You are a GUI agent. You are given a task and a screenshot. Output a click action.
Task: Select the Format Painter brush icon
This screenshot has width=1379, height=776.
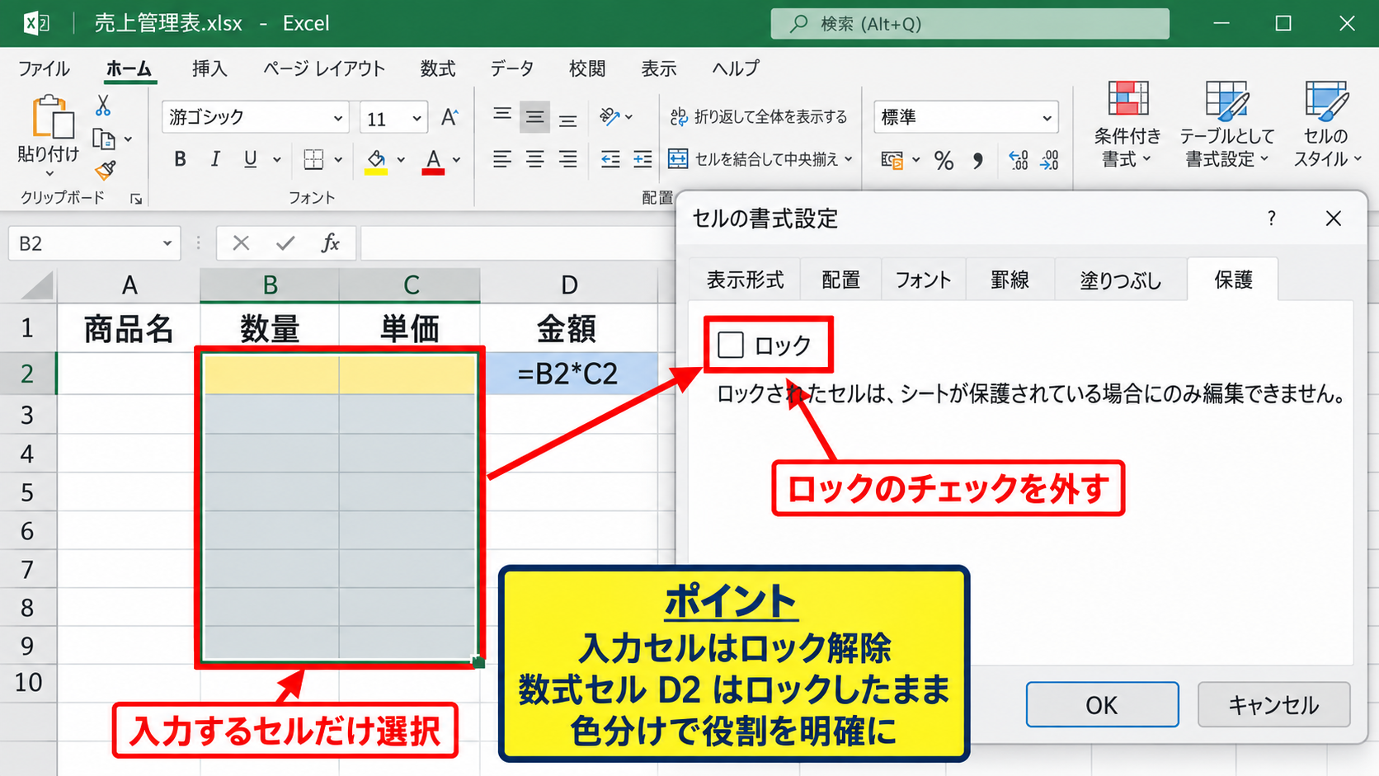[105, 170]
